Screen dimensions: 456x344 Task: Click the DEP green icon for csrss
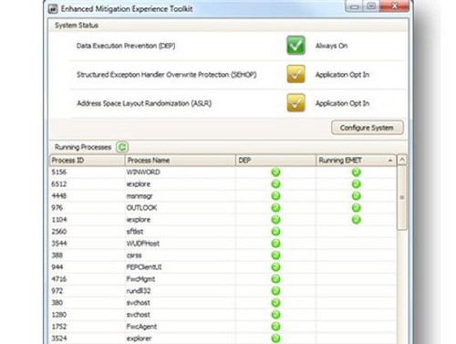click(x=275, y=255)
